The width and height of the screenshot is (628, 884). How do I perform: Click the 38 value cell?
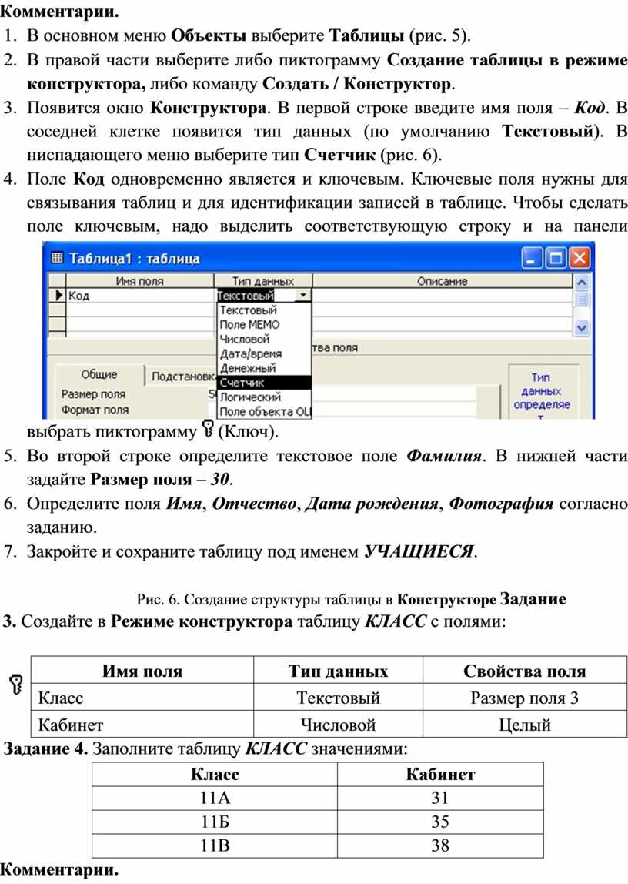coord(440,845)
